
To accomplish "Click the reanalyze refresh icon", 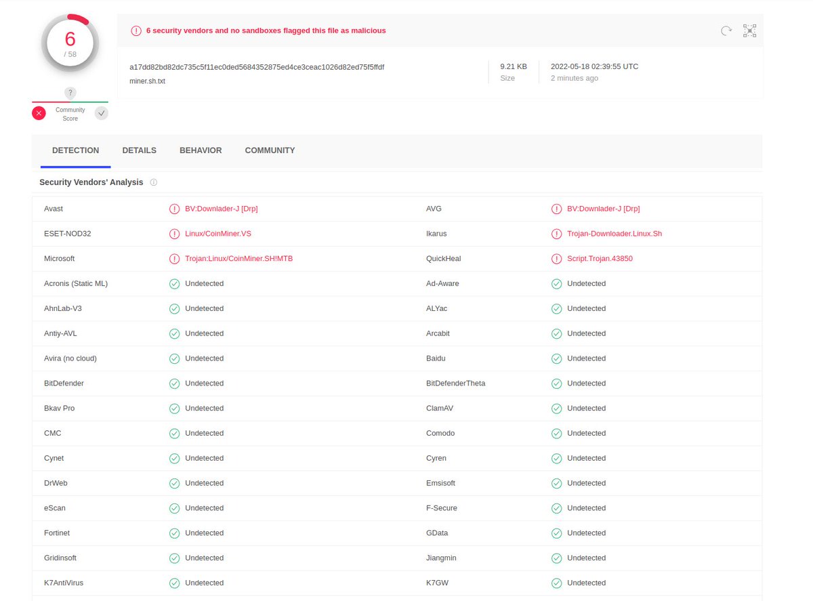I will (x=726, y=30).
